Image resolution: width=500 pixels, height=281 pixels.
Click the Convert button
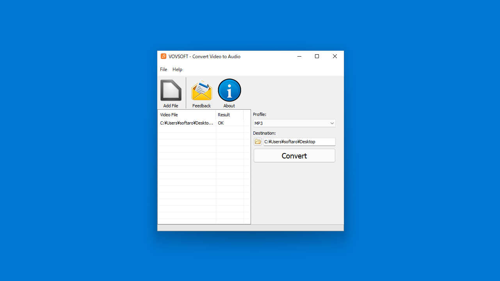(x=294, y=156)
